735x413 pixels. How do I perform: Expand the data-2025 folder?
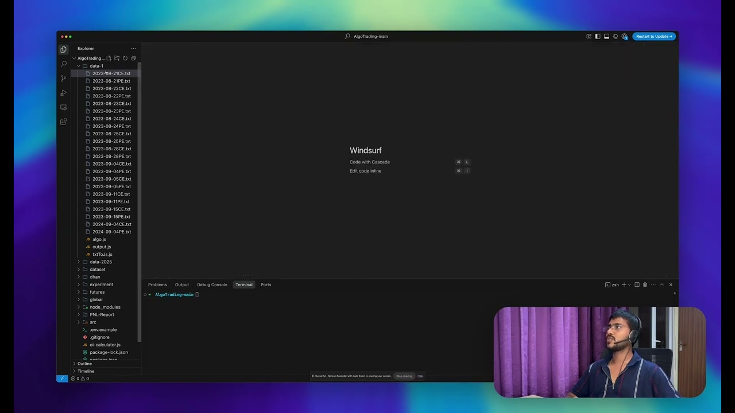tap(79, 262)
